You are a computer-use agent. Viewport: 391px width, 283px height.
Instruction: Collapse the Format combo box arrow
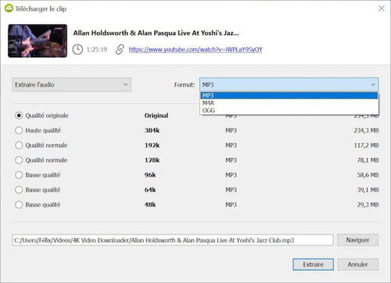(373, 84)
